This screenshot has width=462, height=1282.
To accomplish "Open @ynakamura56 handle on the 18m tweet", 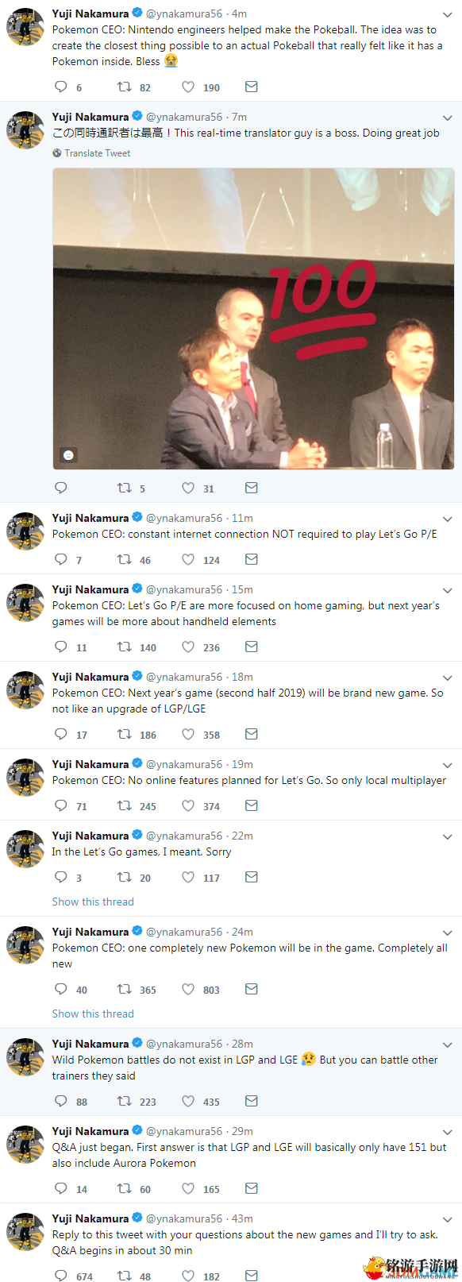I will 184,677.
